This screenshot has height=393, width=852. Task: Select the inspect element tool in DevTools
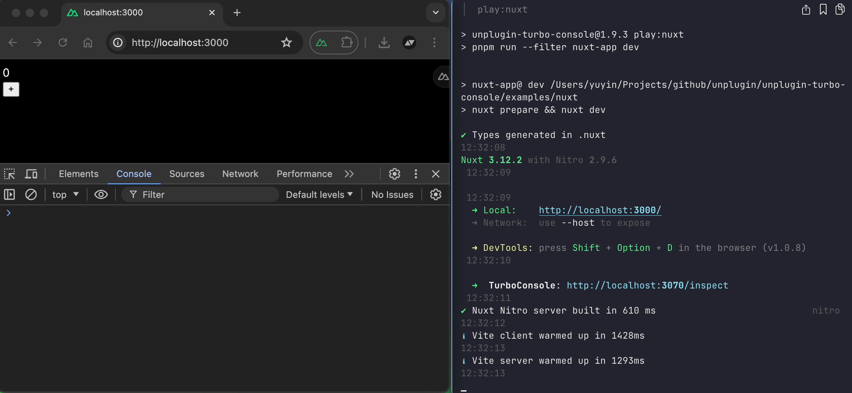click(x=9, y=174)
